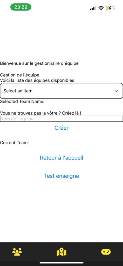The width and height of the screenshot is (123, 266).
Task: Tap the "Selected Team Name:" label
Action: [22, 102]
